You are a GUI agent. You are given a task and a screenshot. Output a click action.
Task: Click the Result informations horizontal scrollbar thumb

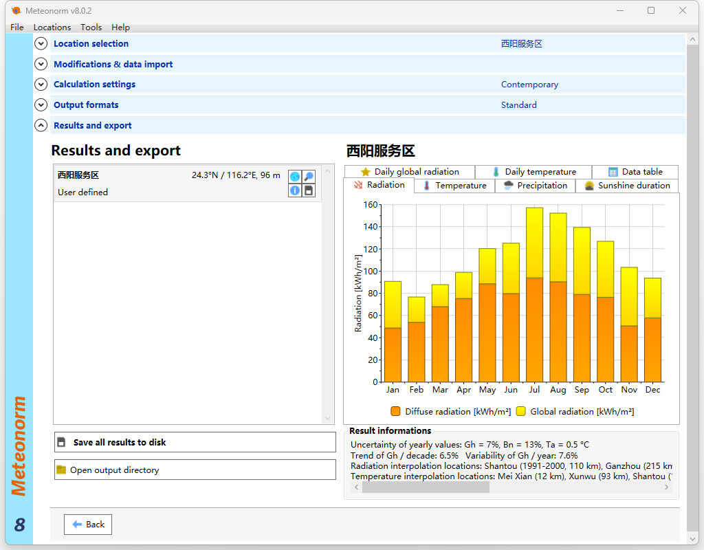tap(426, 487)
